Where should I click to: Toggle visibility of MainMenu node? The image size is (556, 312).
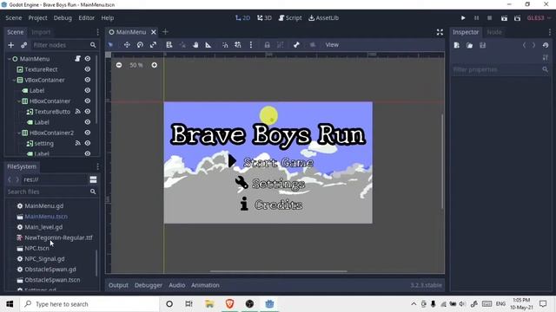click(88, 59)
